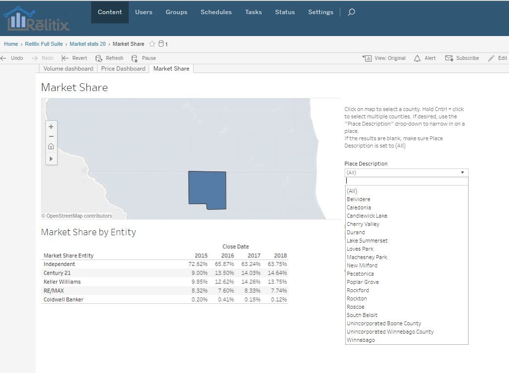This screenshot has height=373, width=509.
Task: Choose Rockford from the place list
Action: coord(358,290)
